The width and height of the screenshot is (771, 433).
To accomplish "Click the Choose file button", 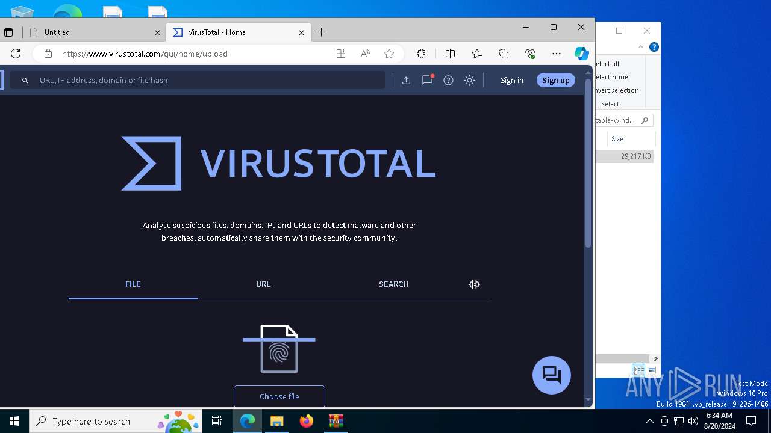I will (279, 396).
